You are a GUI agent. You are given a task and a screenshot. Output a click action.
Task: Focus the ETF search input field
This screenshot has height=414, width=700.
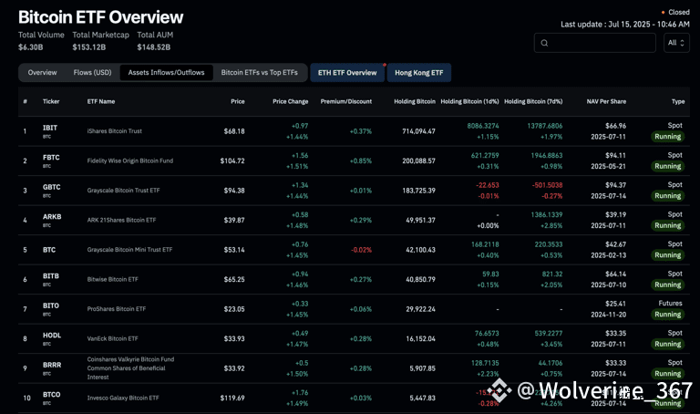(x=594, y=43)
